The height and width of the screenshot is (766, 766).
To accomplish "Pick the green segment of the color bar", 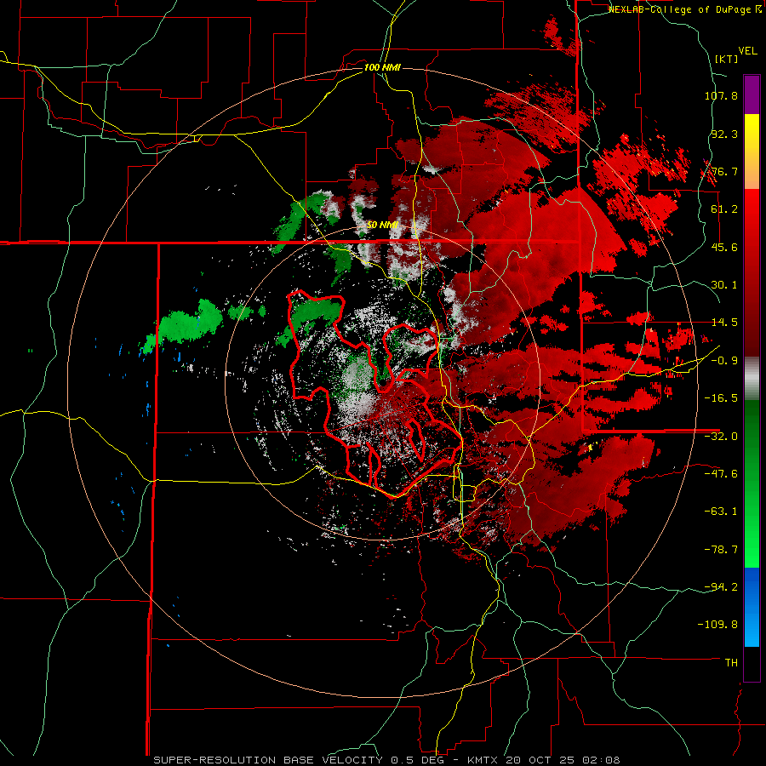I will pyautogui.click(x=752, y=483).
